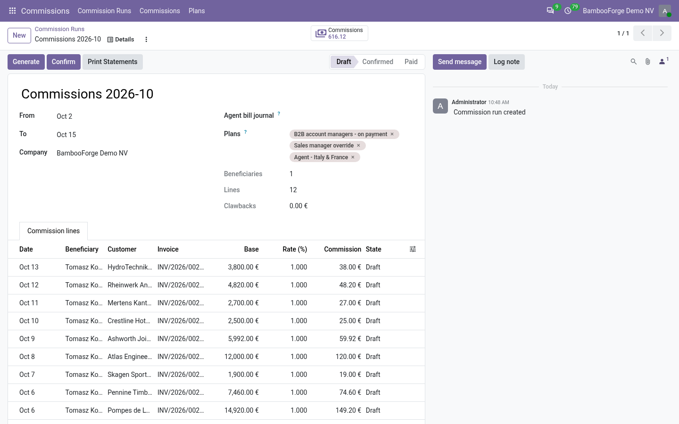Open the HydroTechnik commission line row
Image resolution: width=679 pixels, height=424 pixels.
point(216,267)
